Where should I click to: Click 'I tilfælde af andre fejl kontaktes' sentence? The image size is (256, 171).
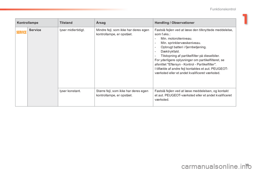coord(191,71)
